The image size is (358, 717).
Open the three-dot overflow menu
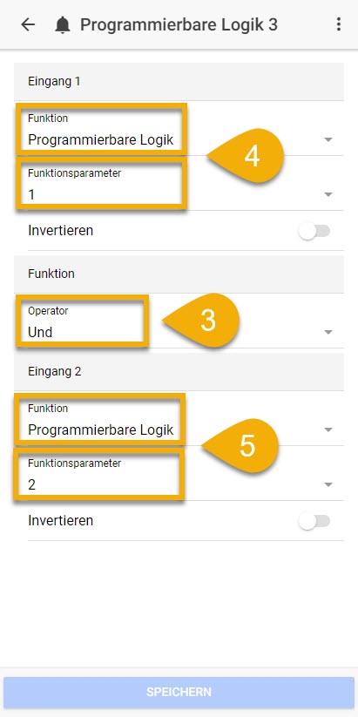[x=338, y=24]
